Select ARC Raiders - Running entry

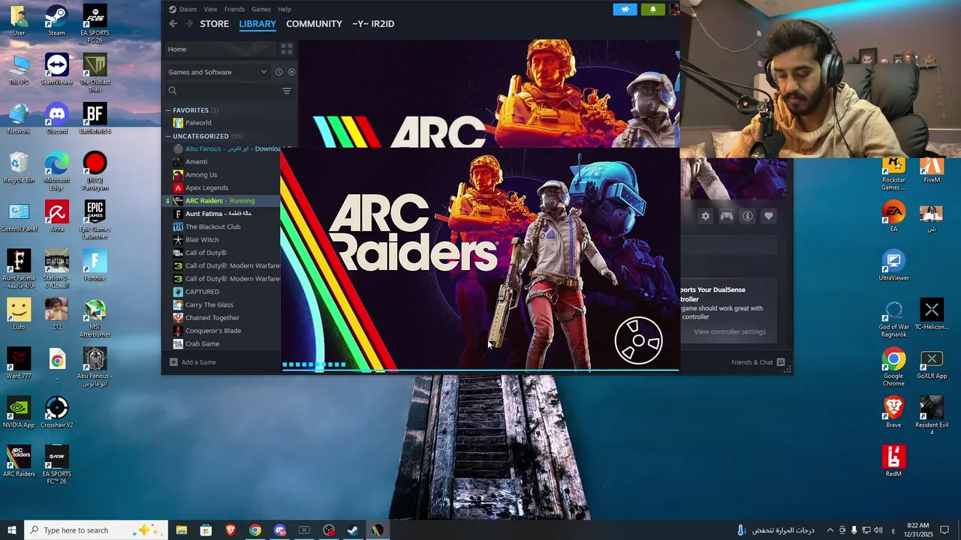click(220, 201)
